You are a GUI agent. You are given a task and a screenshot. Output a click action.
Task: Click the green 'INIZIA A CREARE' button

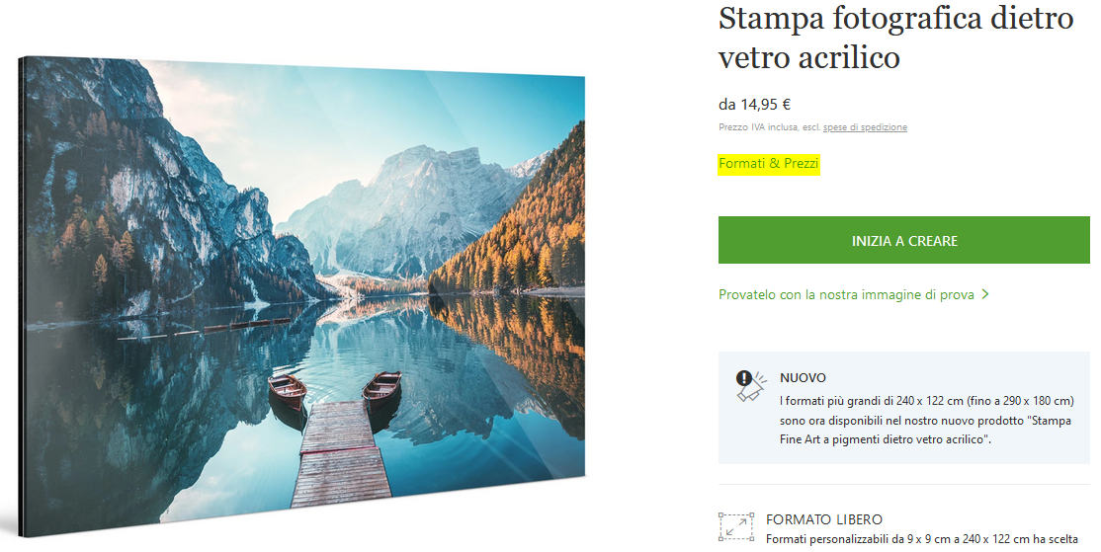click(903, 241)
